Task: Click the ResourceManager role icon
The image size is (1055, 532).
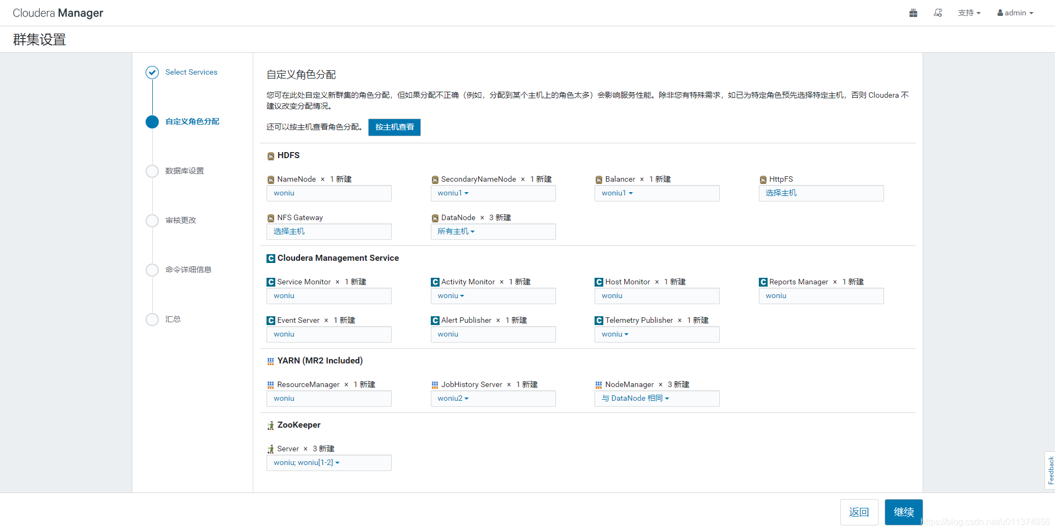Action: tap(271, 385)
